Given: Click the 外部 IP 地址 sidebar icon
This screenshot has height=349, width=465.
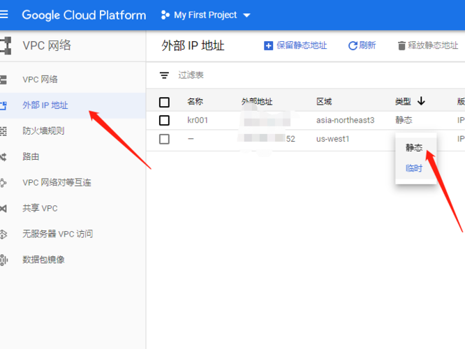Looking at the screenshot, I should (3, 105).
